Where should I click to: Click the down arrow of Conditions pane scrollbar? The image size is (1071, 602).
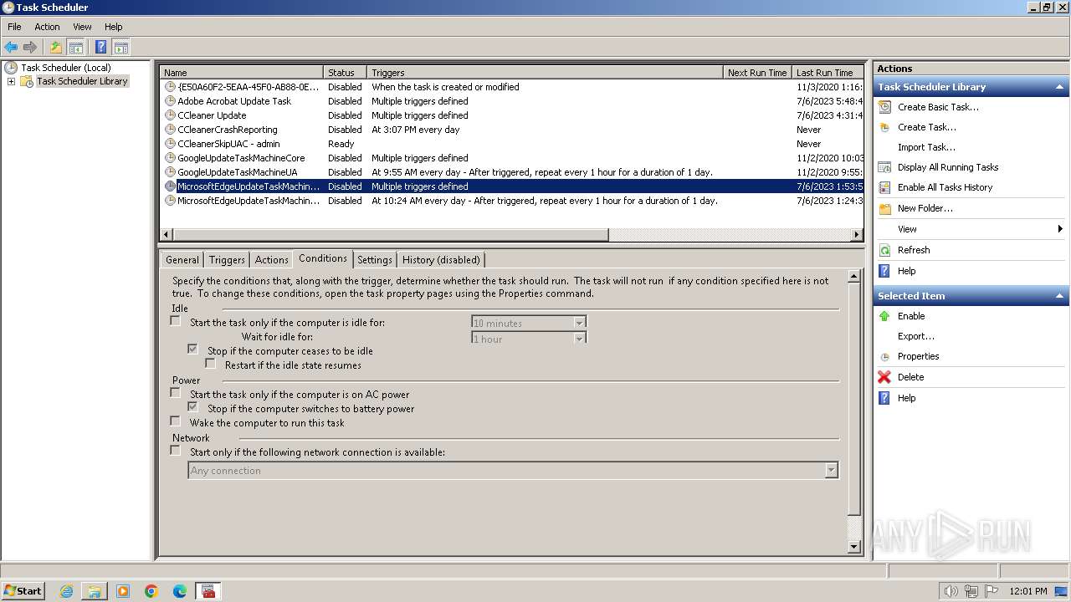point(854,547)
